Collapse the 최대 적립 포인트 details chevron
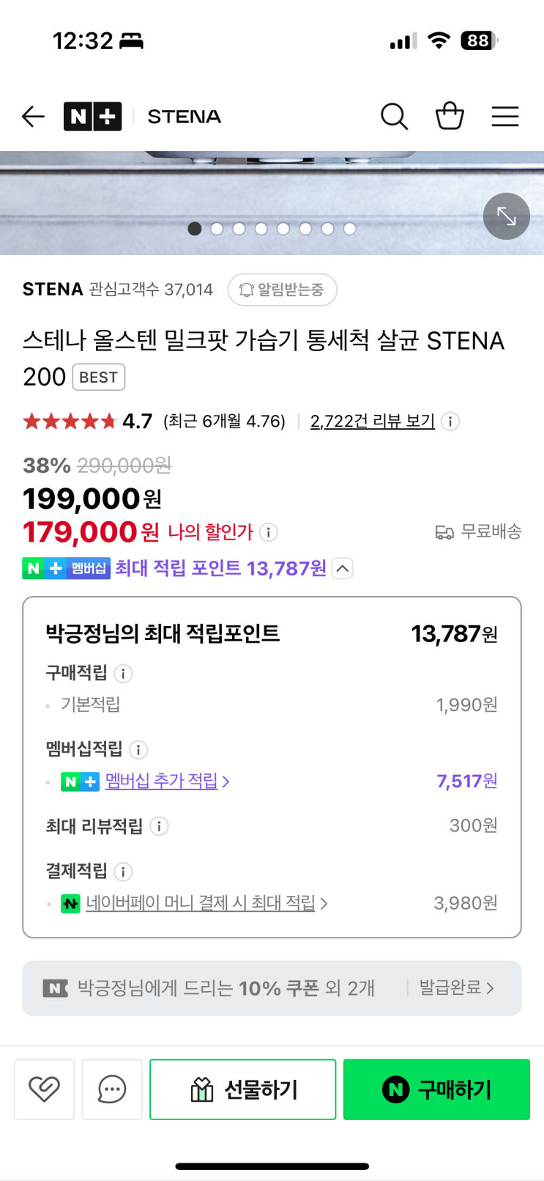Viewport: 544px width, 1181px height. [x=343, y=569]
